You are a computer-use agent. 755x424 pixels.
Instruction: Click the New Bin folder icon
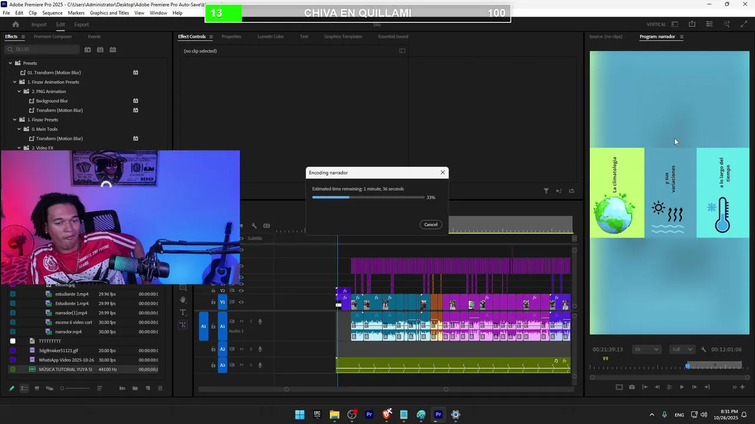click(x=134, y=388)
